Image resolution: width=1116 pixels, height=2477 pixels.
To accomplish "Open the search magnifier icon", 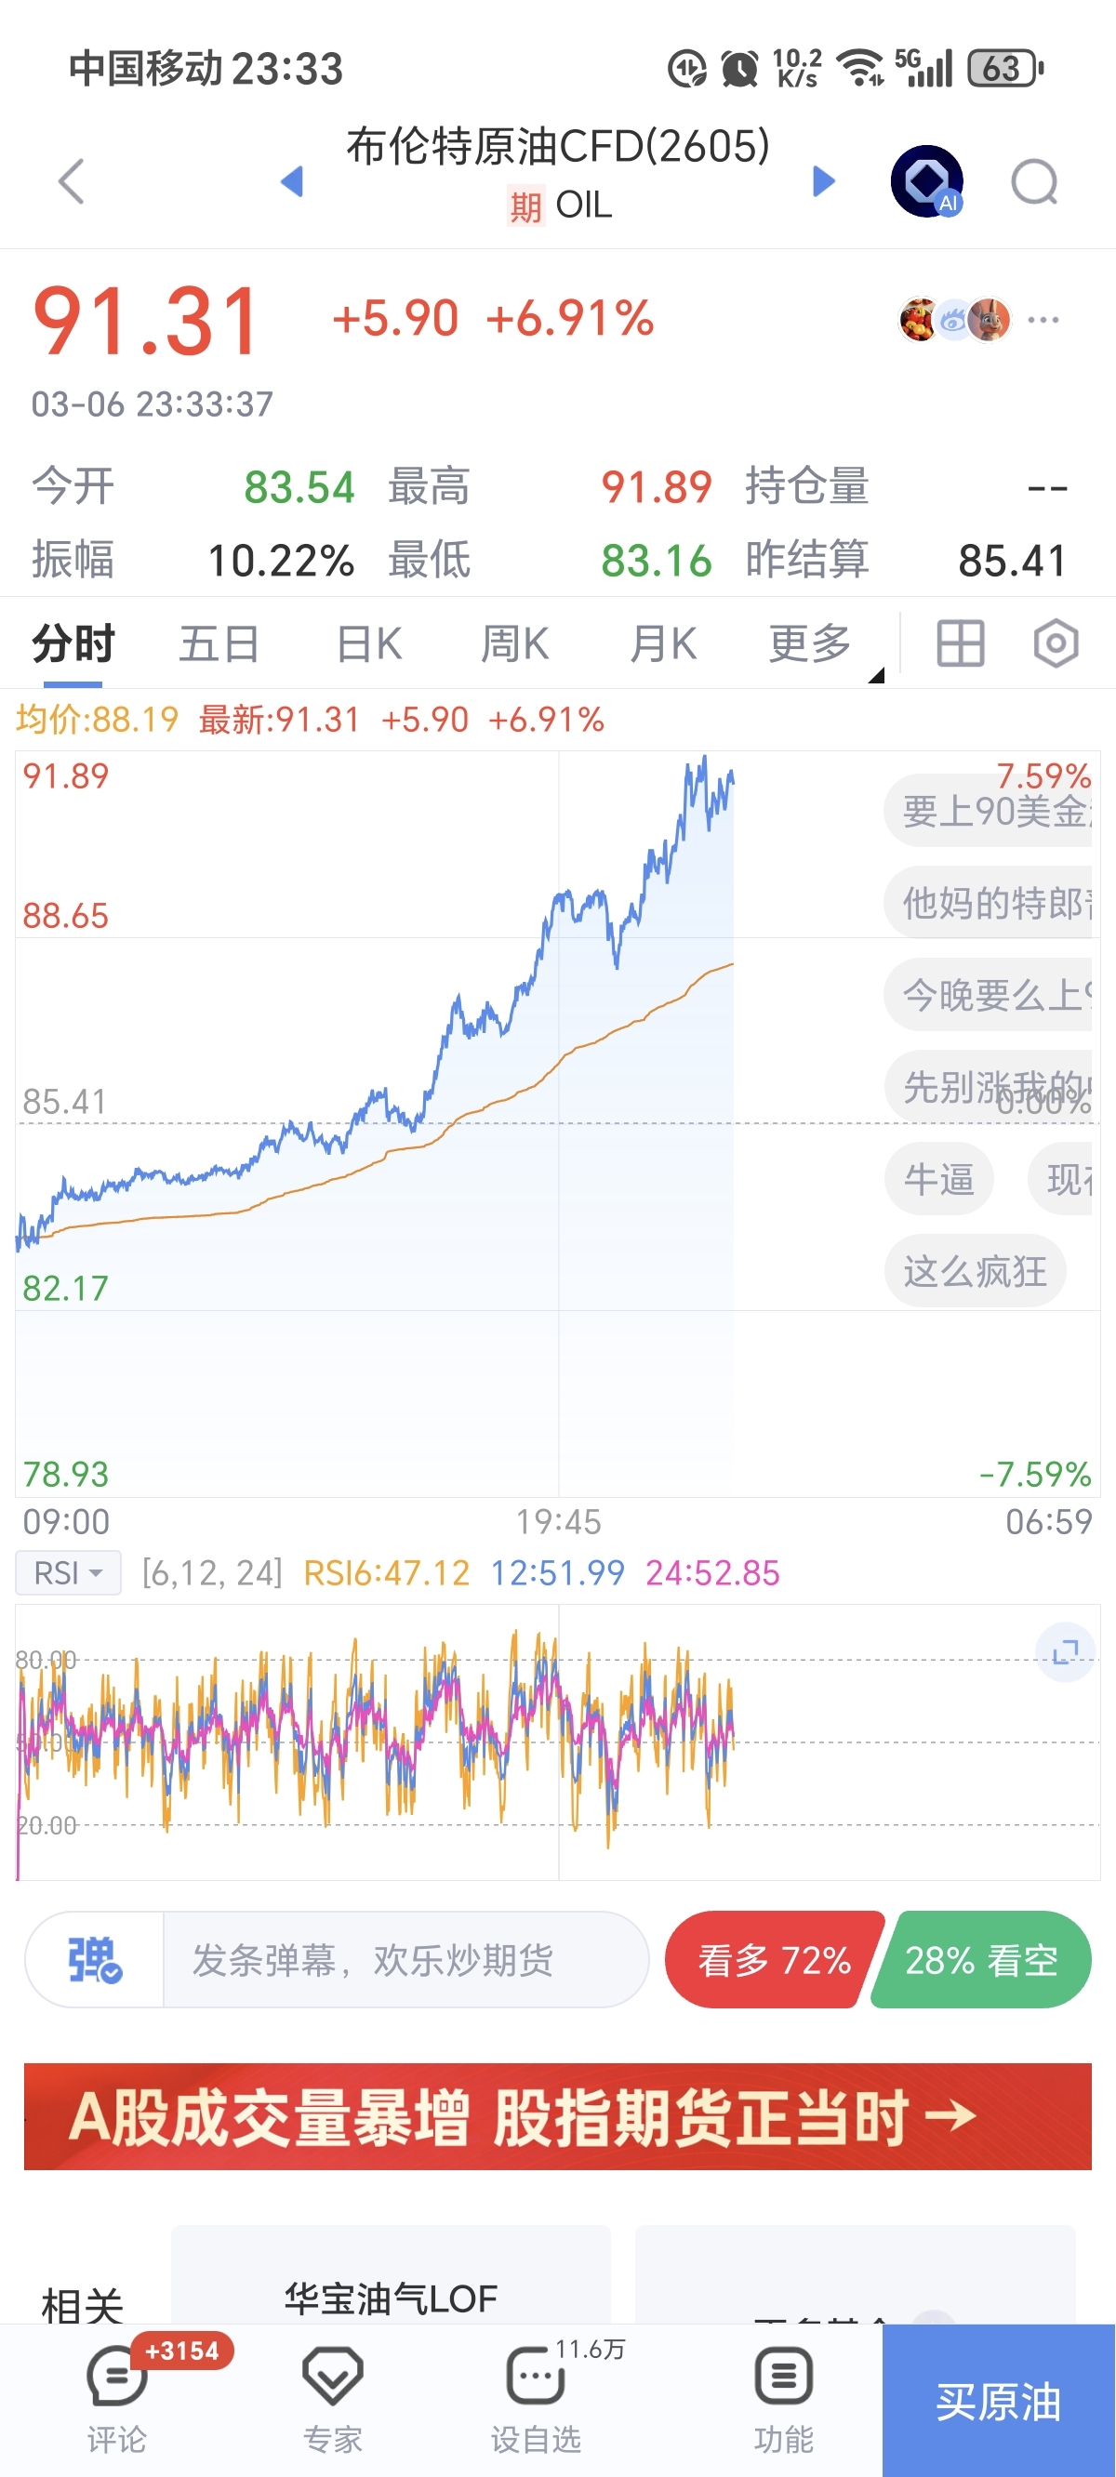I will tap(1034, 180).
